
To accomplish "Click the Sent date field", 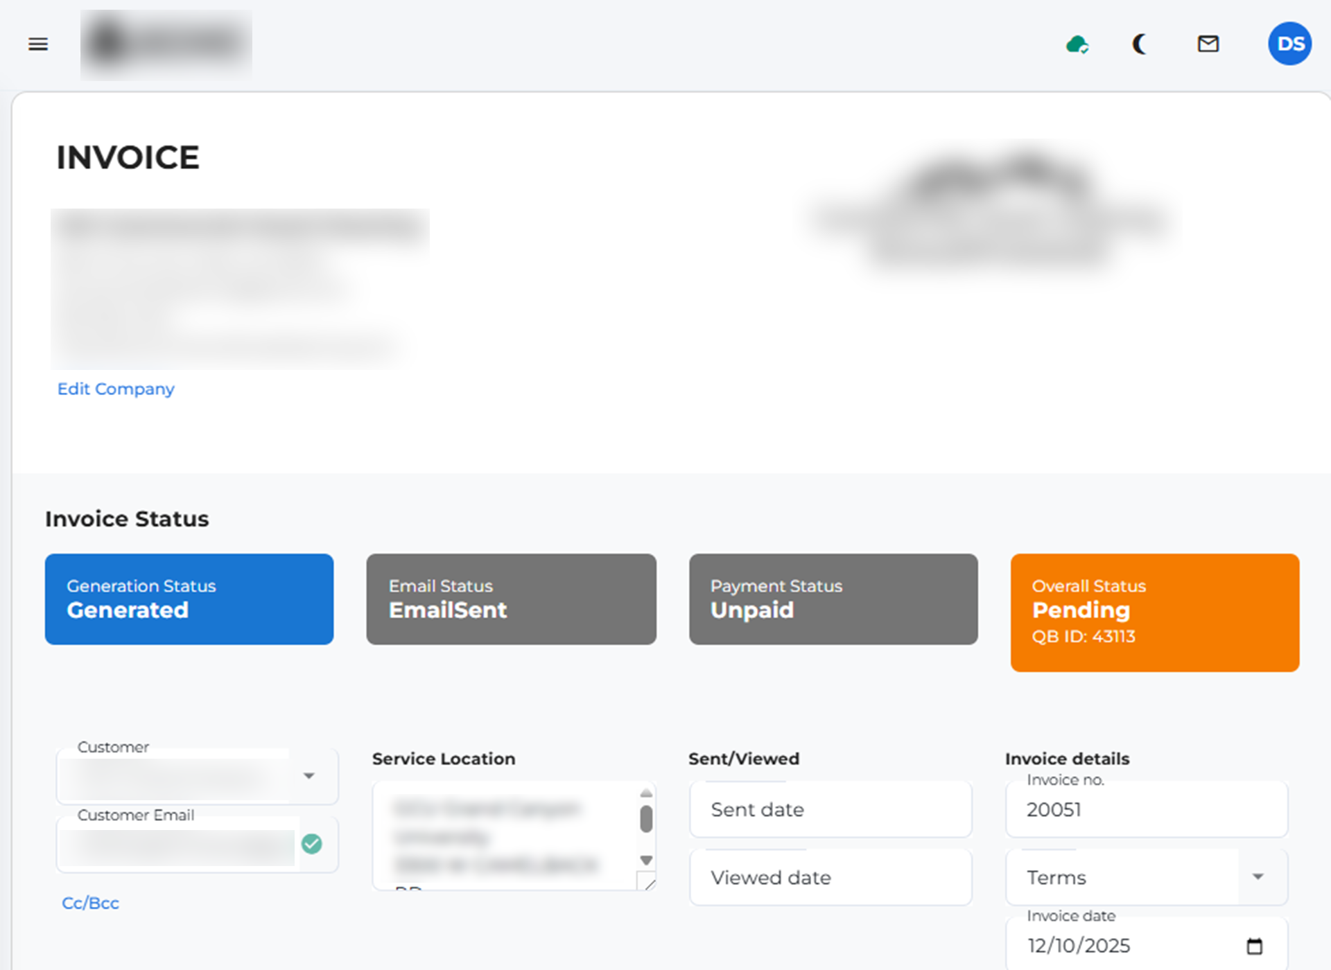I will (x=830, y=809).
